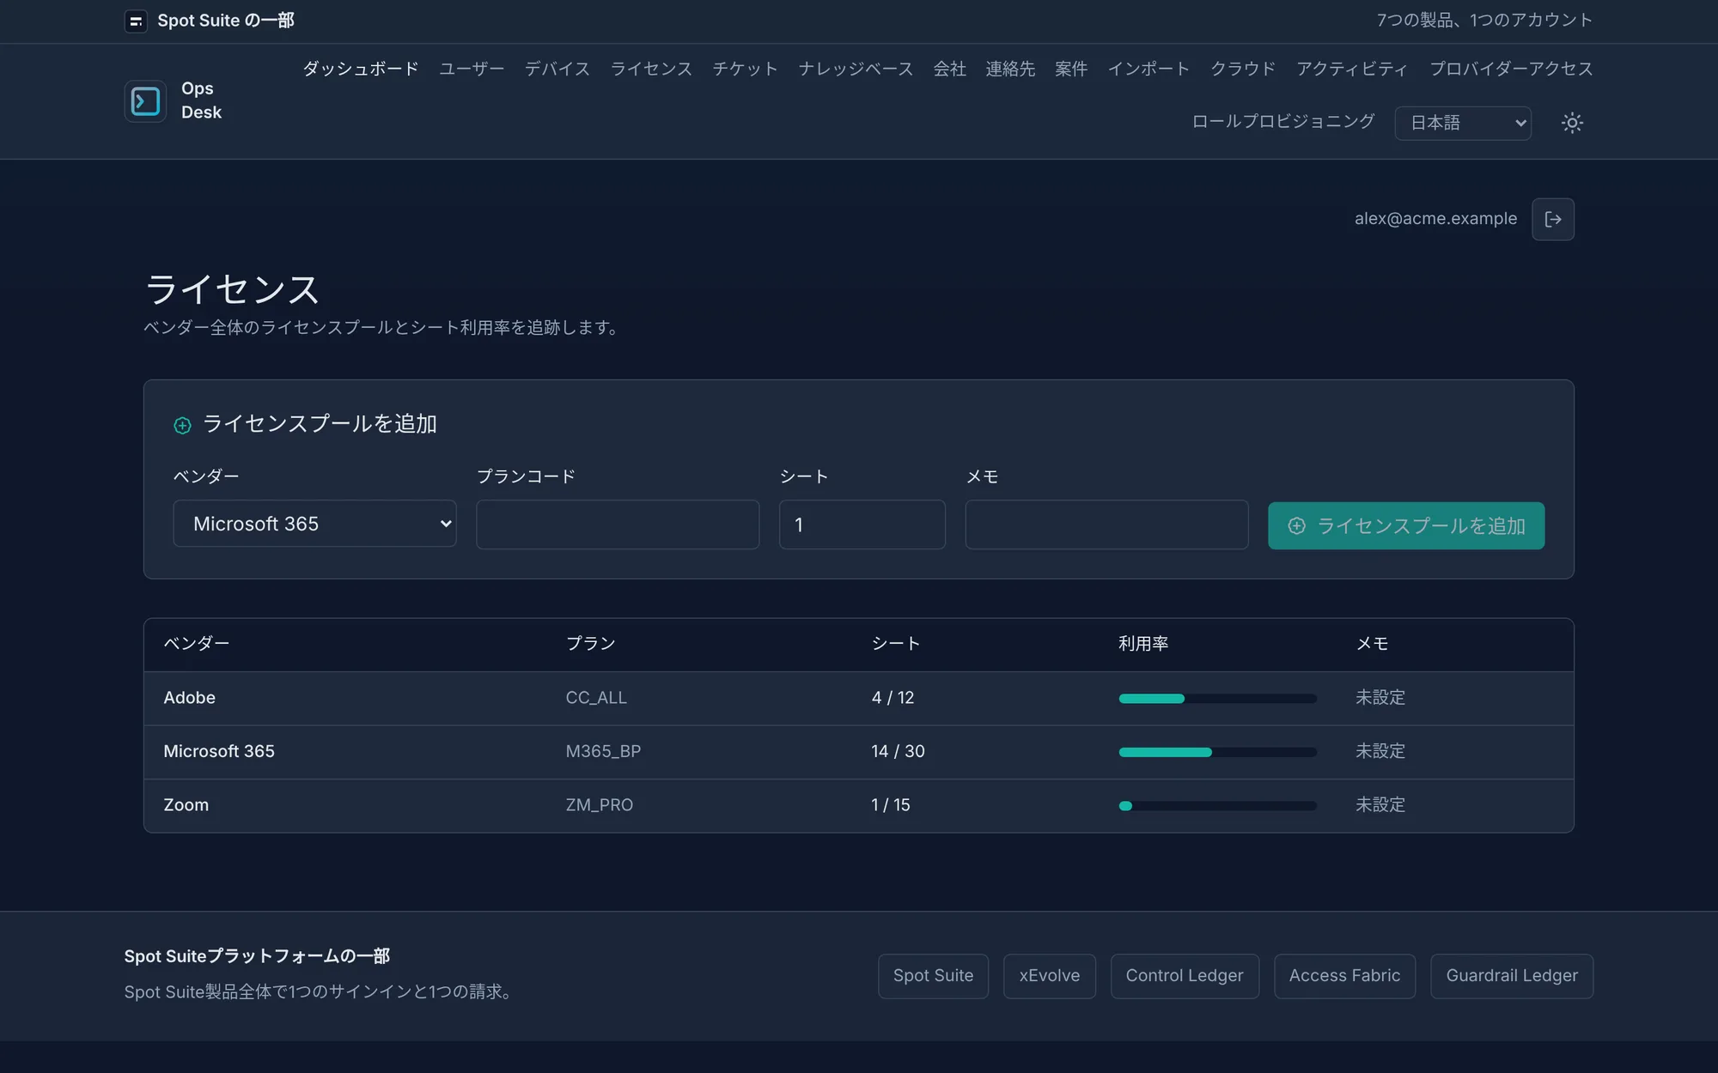1718x1073 pixels.
Task: Click the 利用率 column header
Action: [1143, 644]
